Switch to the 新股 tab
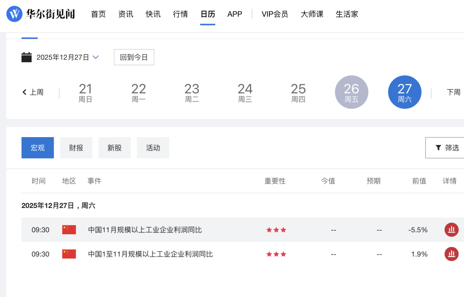 [x=114, y=148]
